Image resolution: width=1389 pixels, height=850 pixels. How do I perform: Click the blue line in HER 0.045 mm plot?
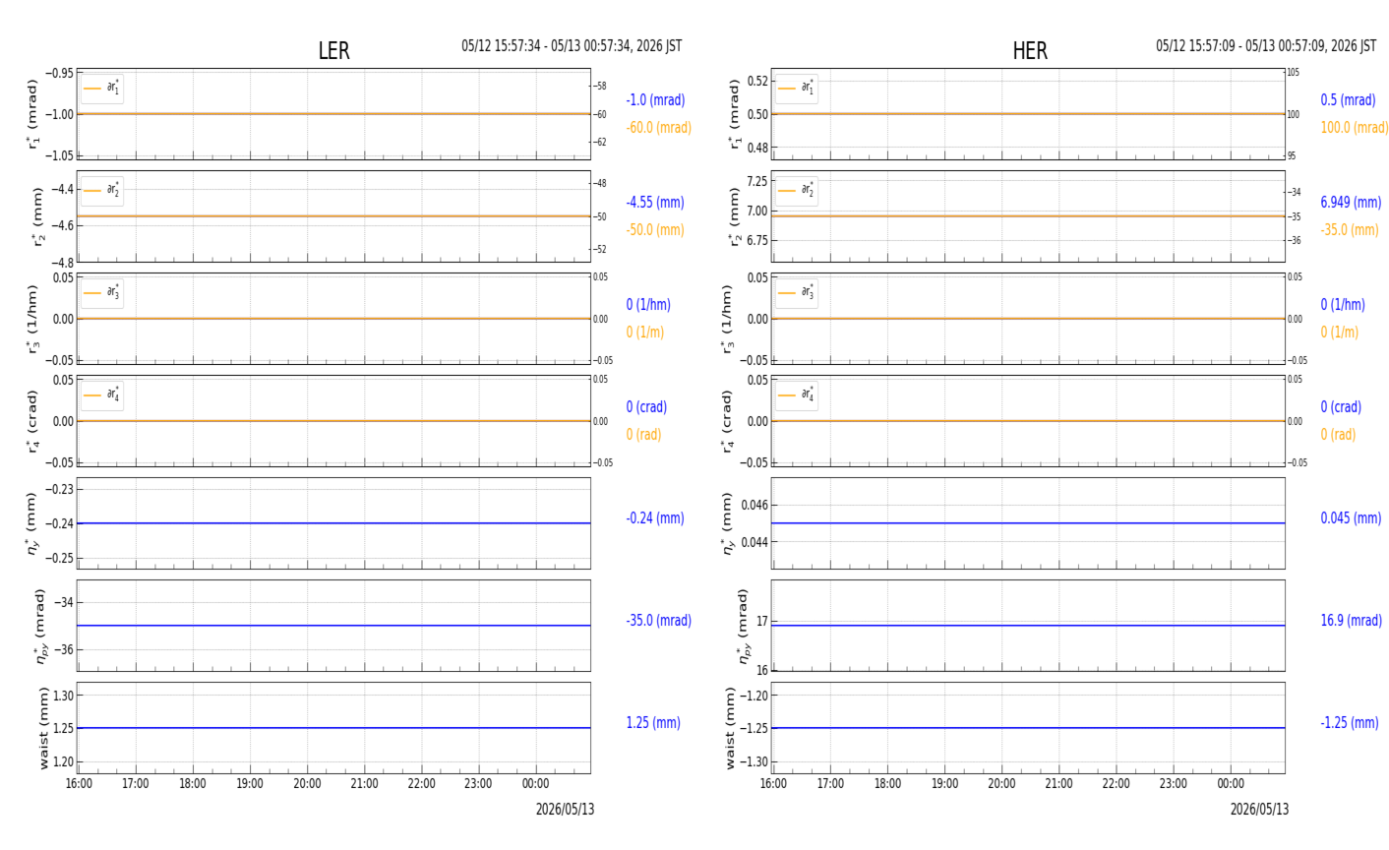(x=1028, y=523)
